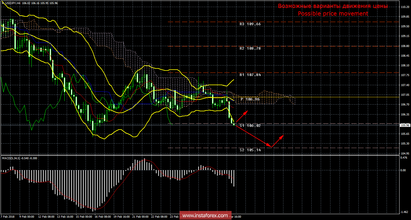
Task: Click 108.80 on the price scale
Action: (405, 46)
